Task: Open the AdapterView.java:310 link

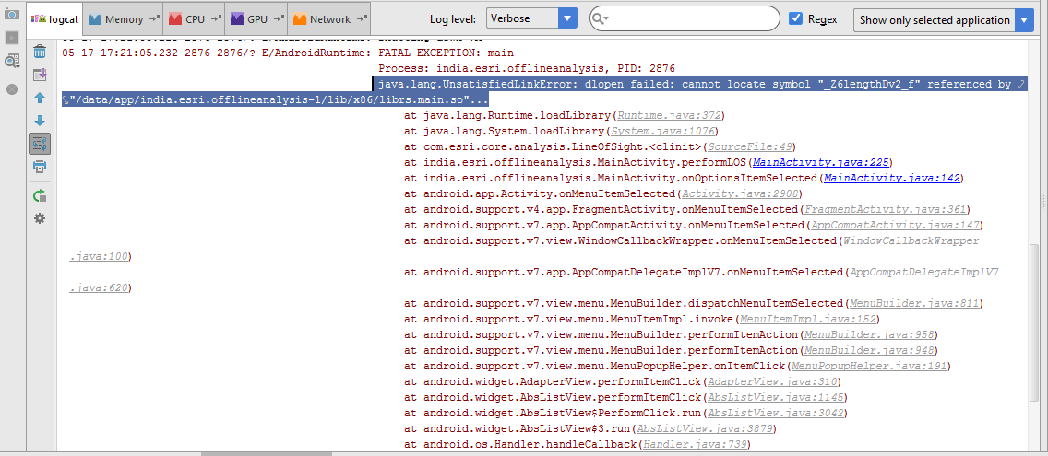Action: (771, 382)
